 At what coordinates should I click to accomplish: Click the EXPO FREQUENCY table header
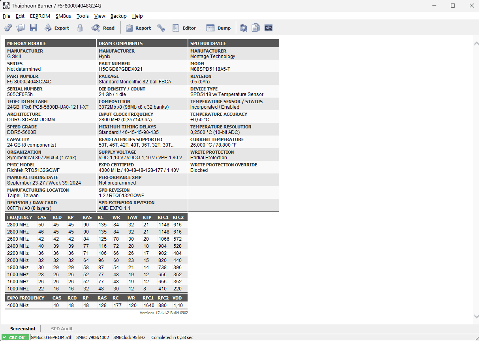(26, 298)
